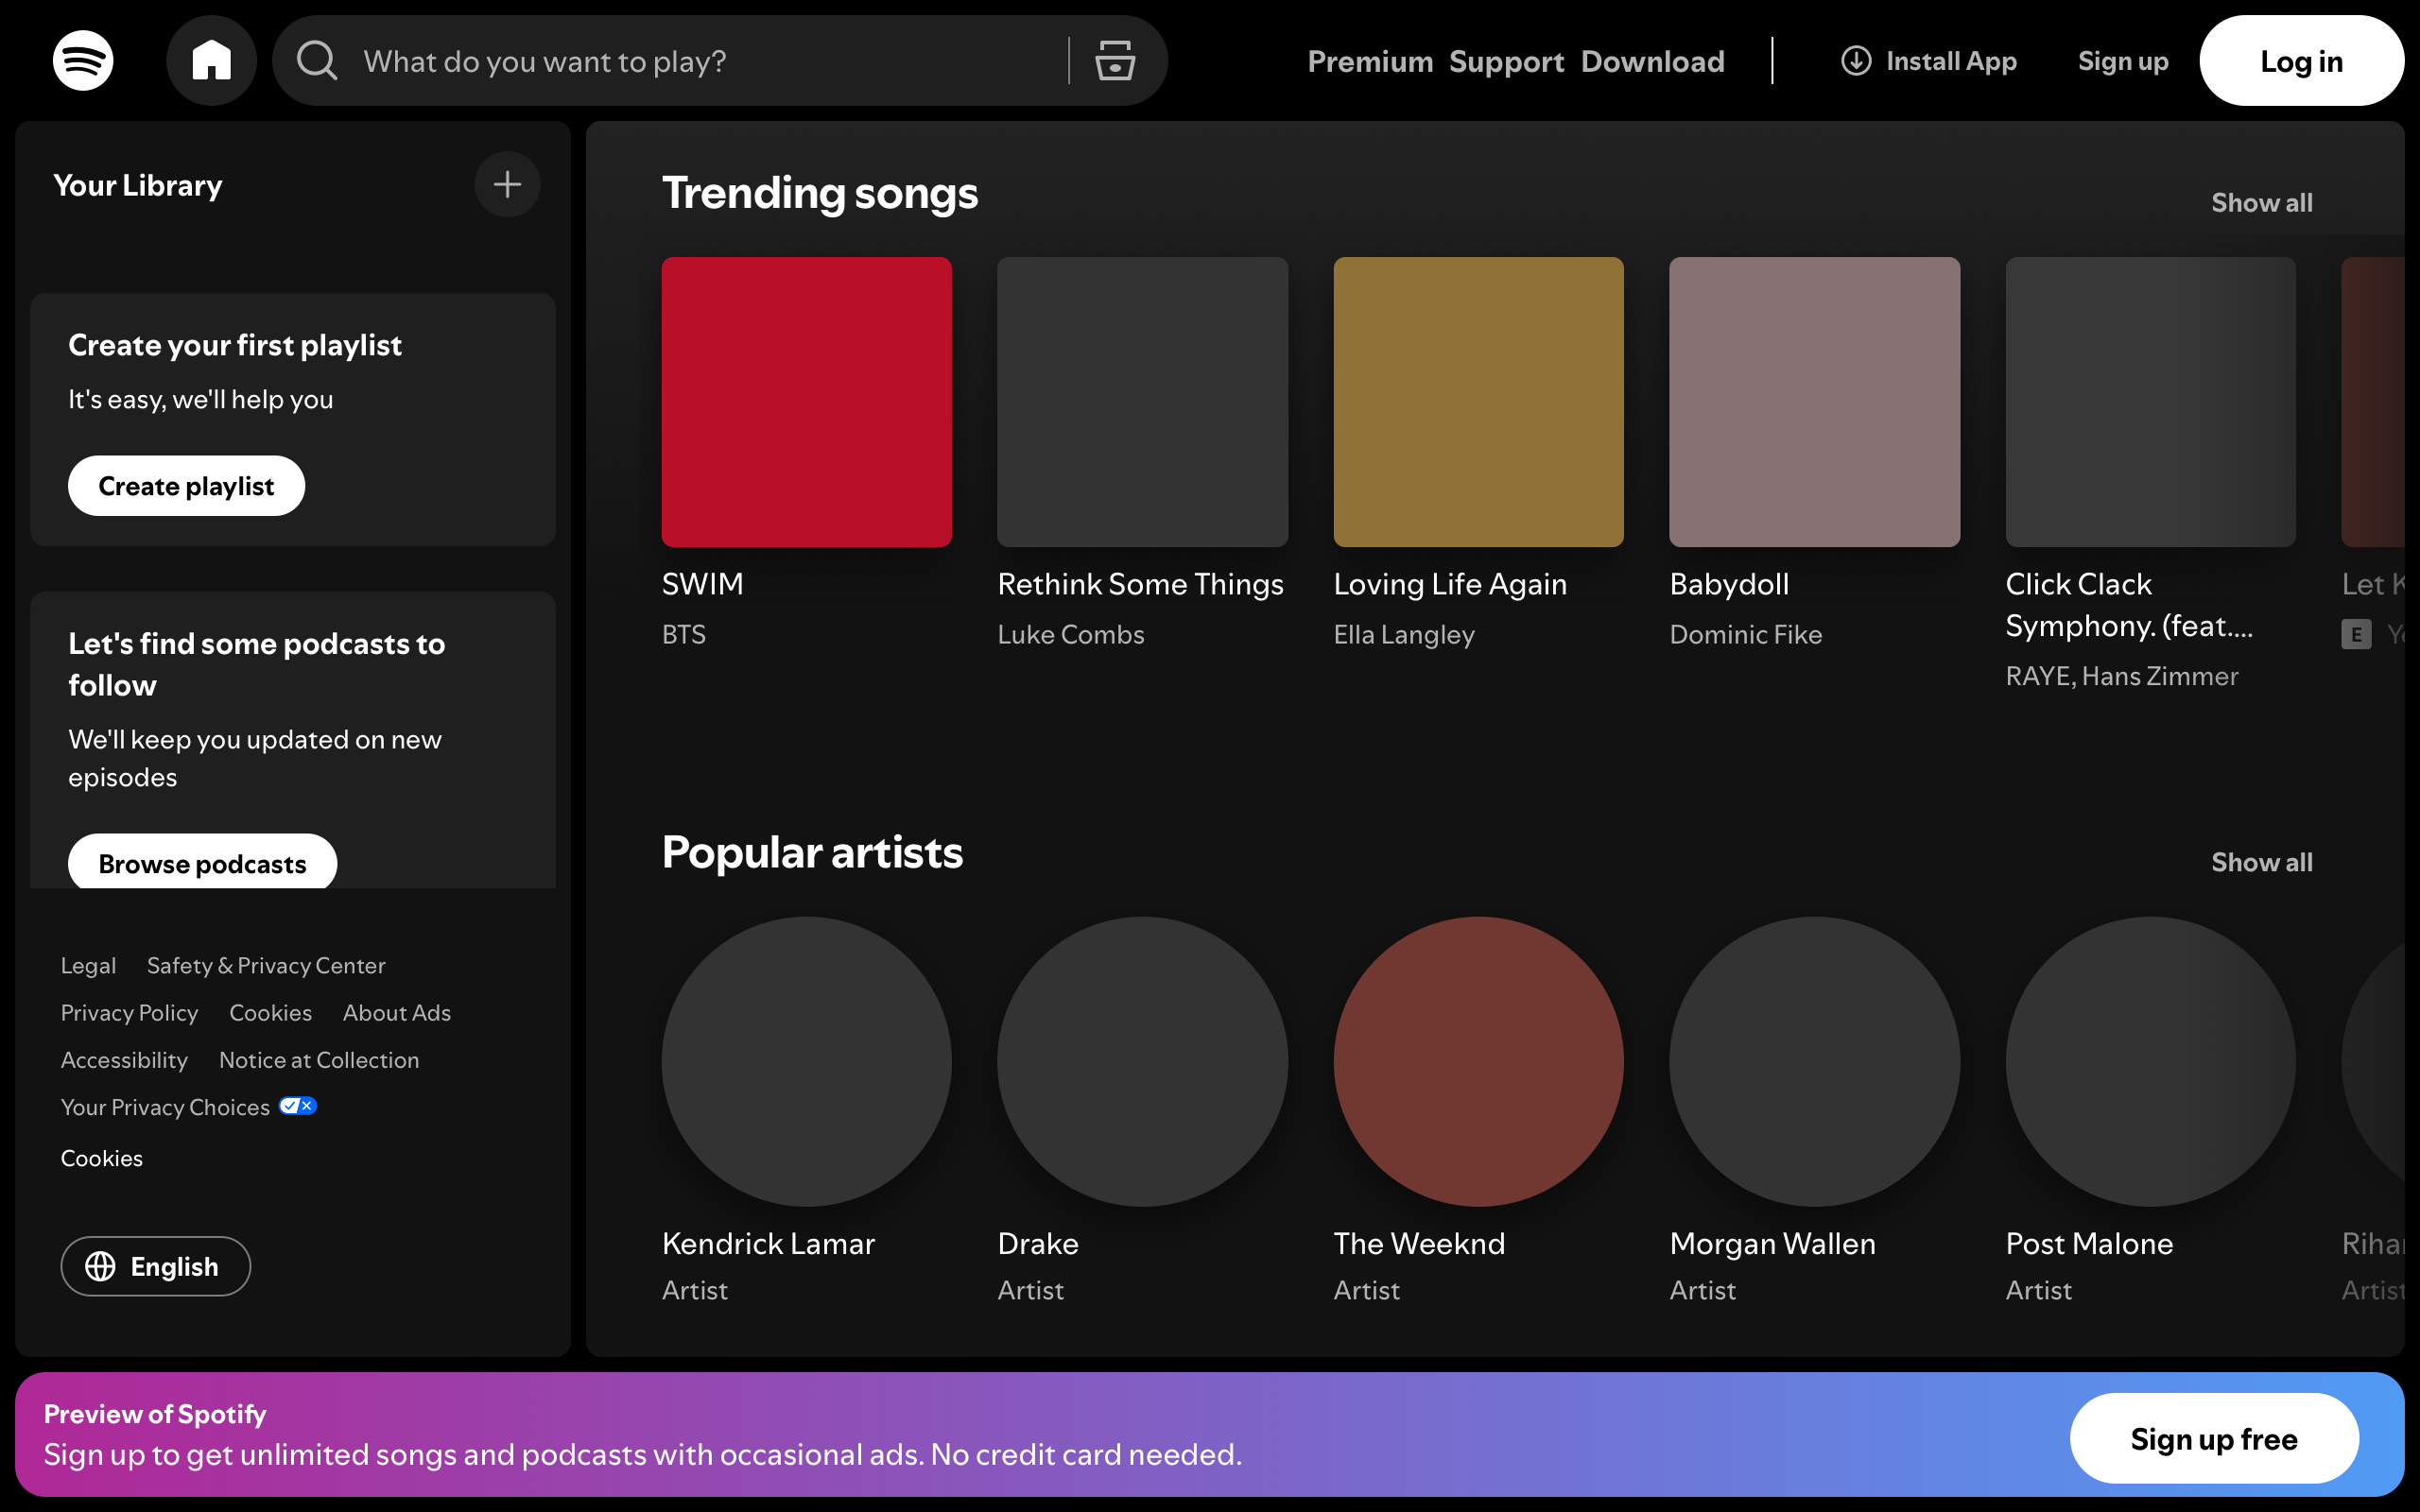Click the Browse podcasts button
Image resolution: width=2420 pixels, height=1512 pixels.
(x=201, y=863)
